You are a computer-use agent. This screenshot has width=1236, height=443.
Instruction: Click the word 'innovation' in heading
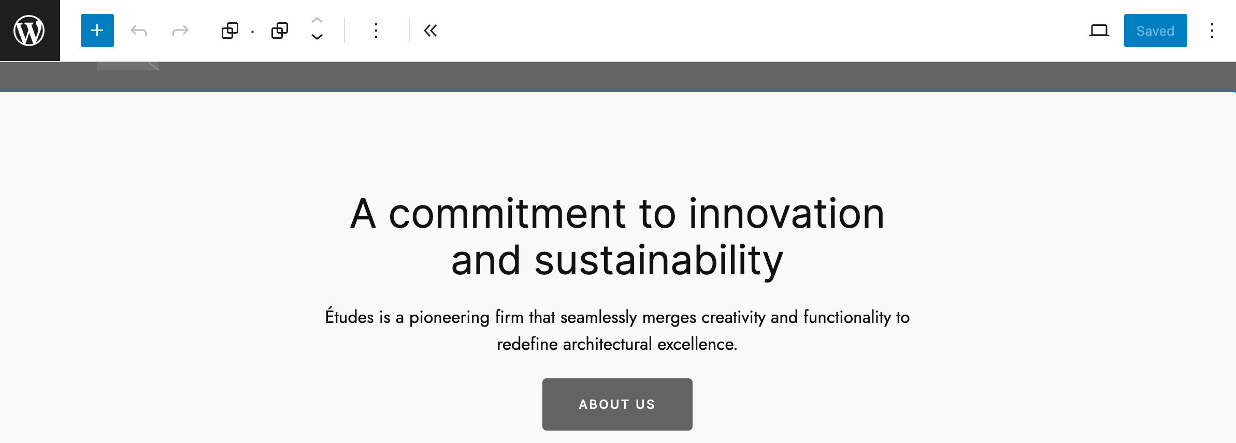coord(786,214)
